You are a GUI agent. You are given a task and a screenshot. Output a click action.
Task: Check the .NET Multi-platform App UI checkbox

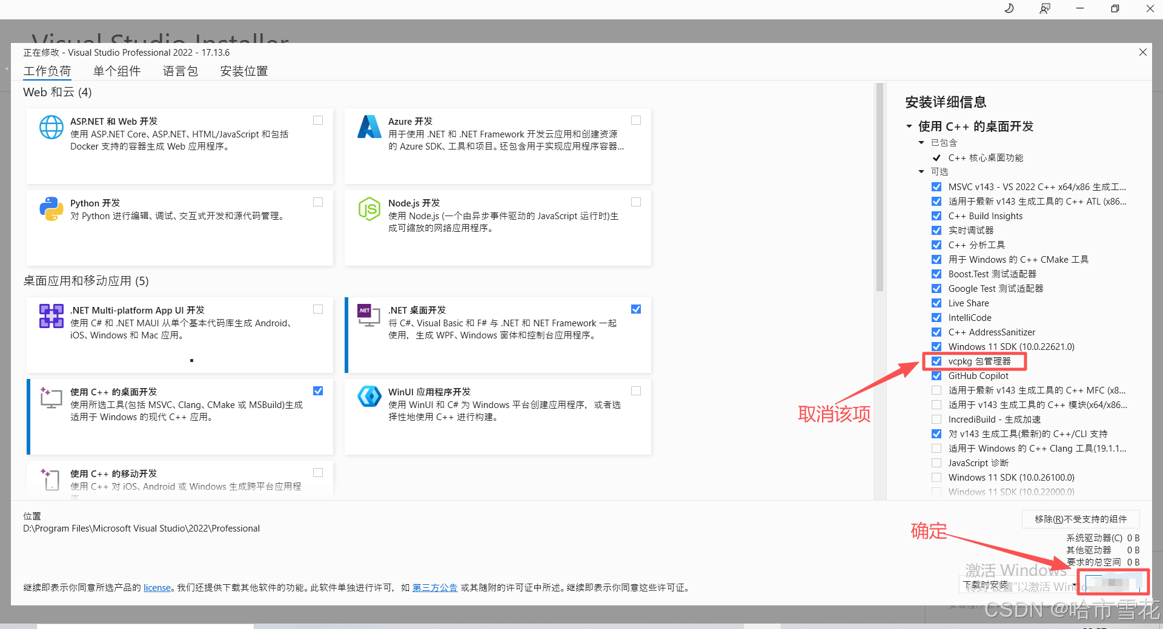coord(318,309)
